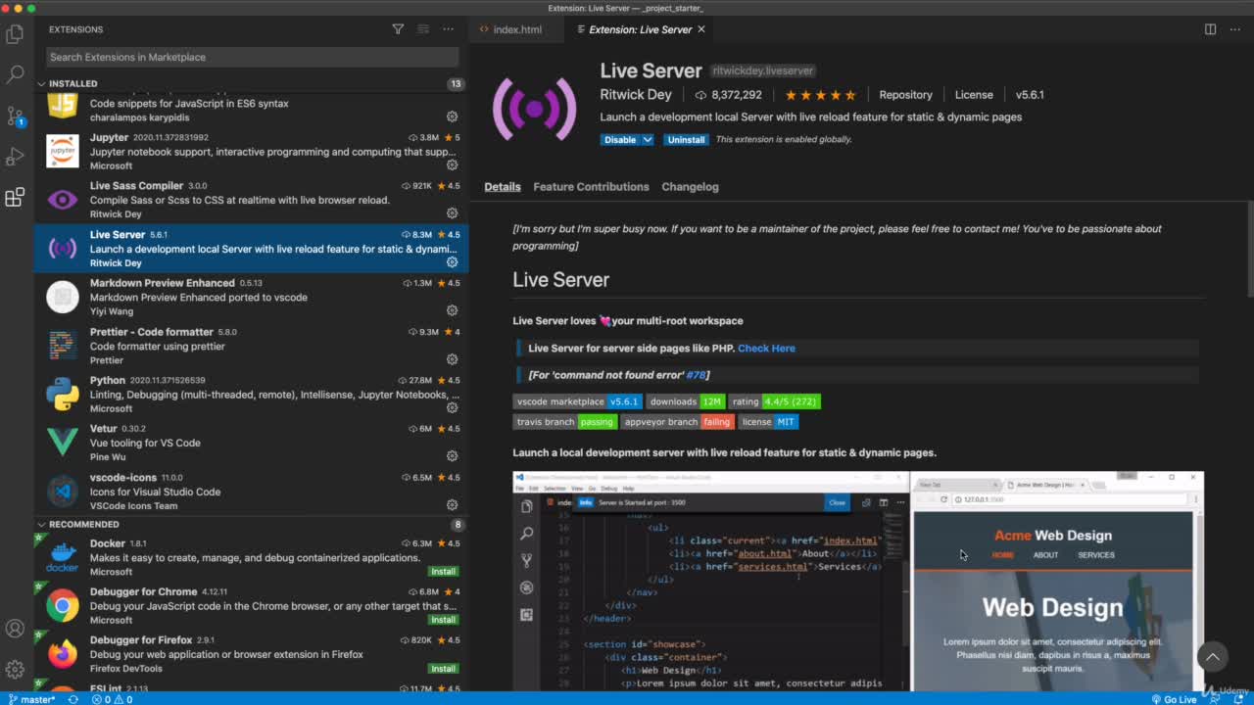Follow the Check Here link

(766, 349)
